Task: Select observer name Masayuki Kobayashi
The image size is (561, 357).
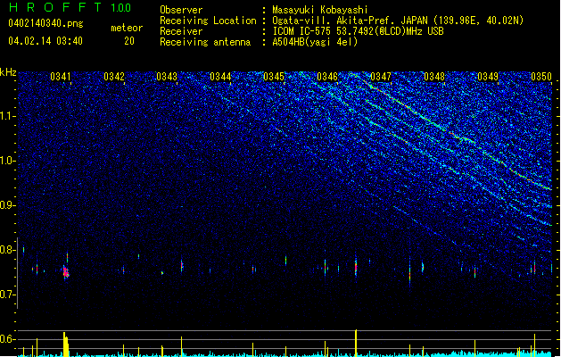Action: [x=320, y=10]
